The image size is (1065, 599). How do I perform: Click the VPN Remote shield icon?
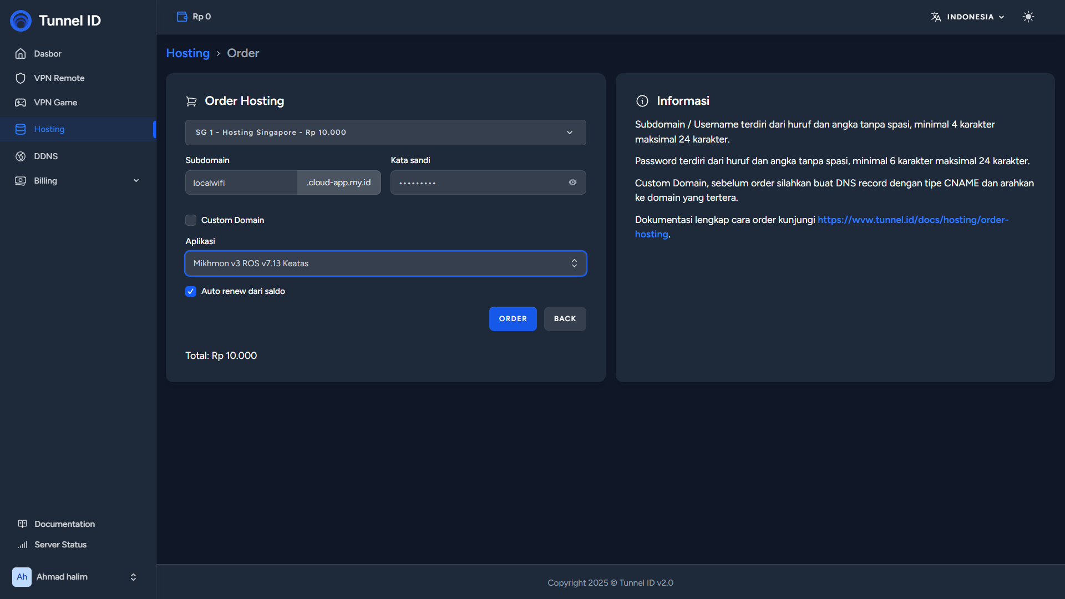pyautogui.click(x=21, y=78)
